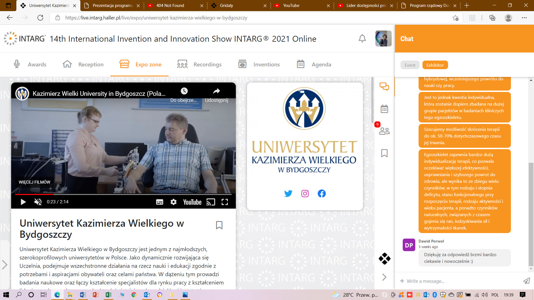Image resolution: width=534 pixels, height=300 pixels.
Task: Collapse the chat panel with chevron
Action: [384, 277]
